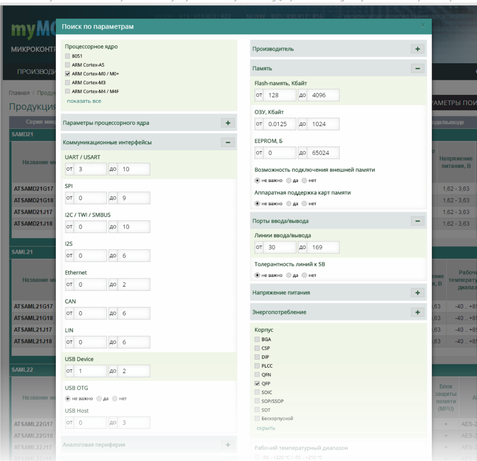
Task: Click Flash-память до field with 4096
Action: pyautogui.click(x=323, y=95)
